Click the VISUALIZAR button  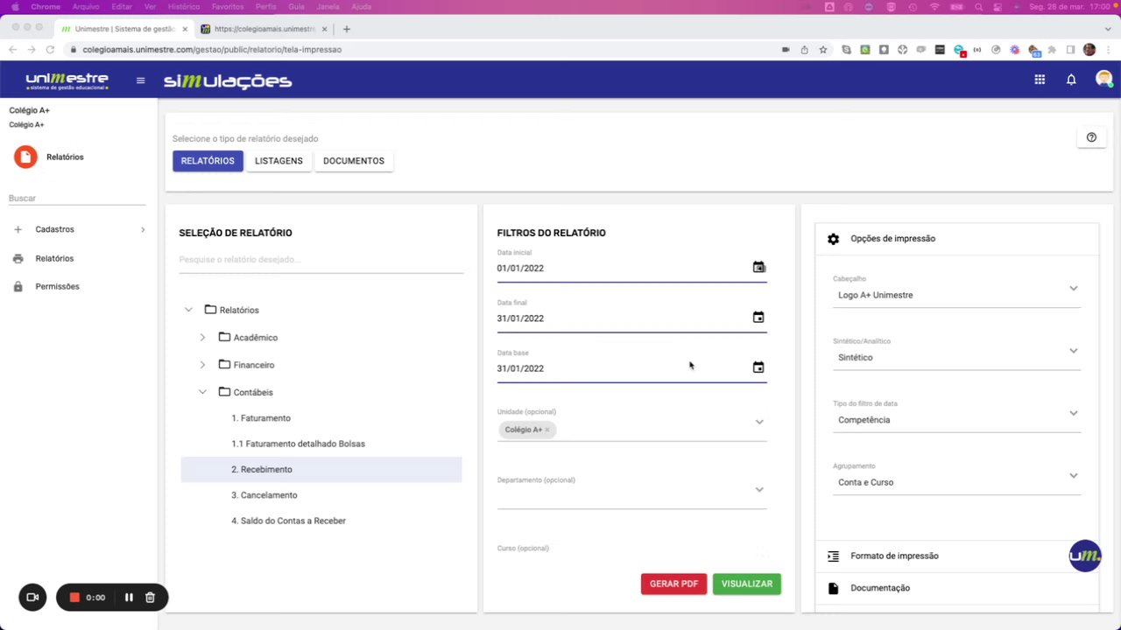tap(747, 584)
